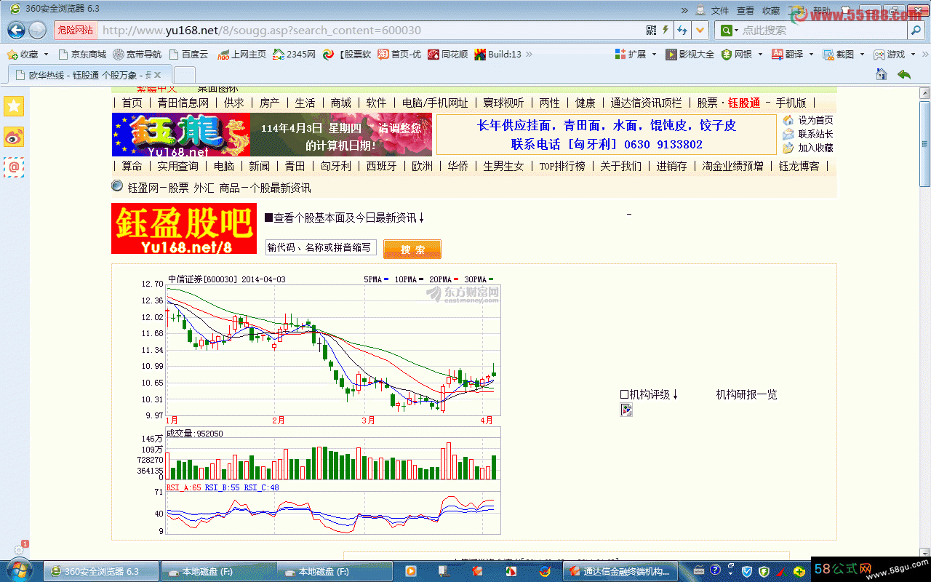Click 手机版 in site navigation

791,103
